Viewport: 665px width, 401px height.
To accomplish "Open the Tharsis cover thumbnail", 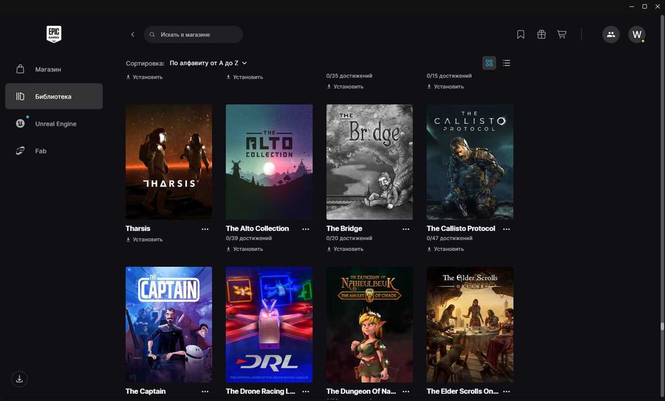I will click(x=169, y=162).
